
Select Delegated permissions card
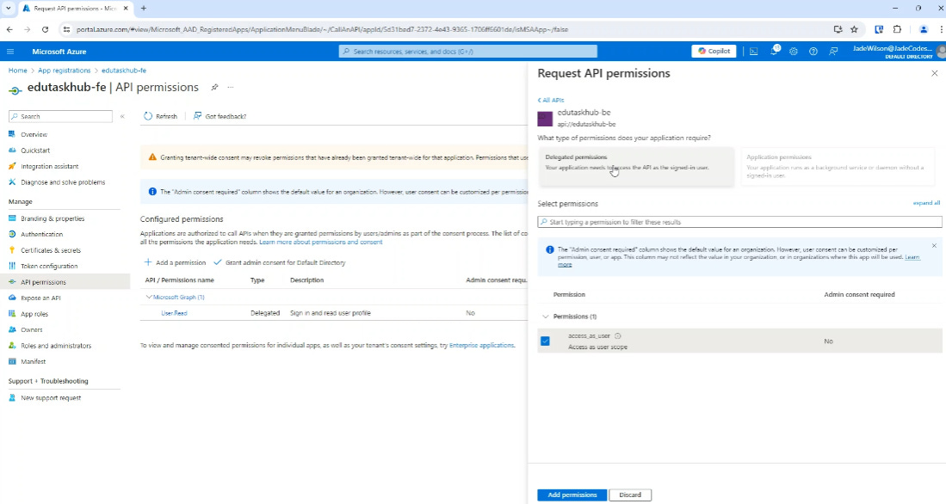click(636, 166)
